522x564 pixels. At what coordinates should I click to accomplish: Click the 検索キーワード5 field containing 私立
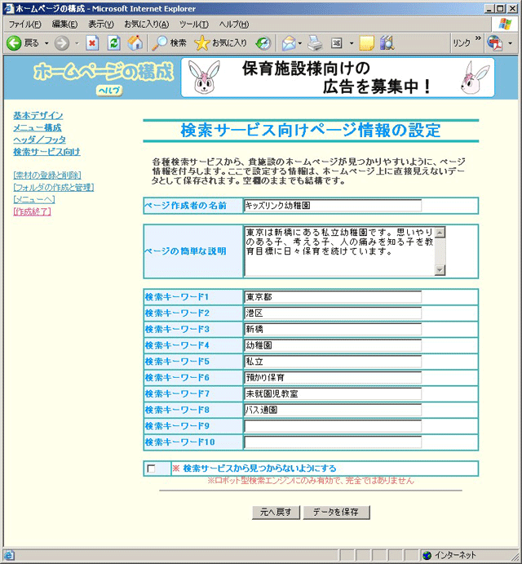[x=333, y=362]
